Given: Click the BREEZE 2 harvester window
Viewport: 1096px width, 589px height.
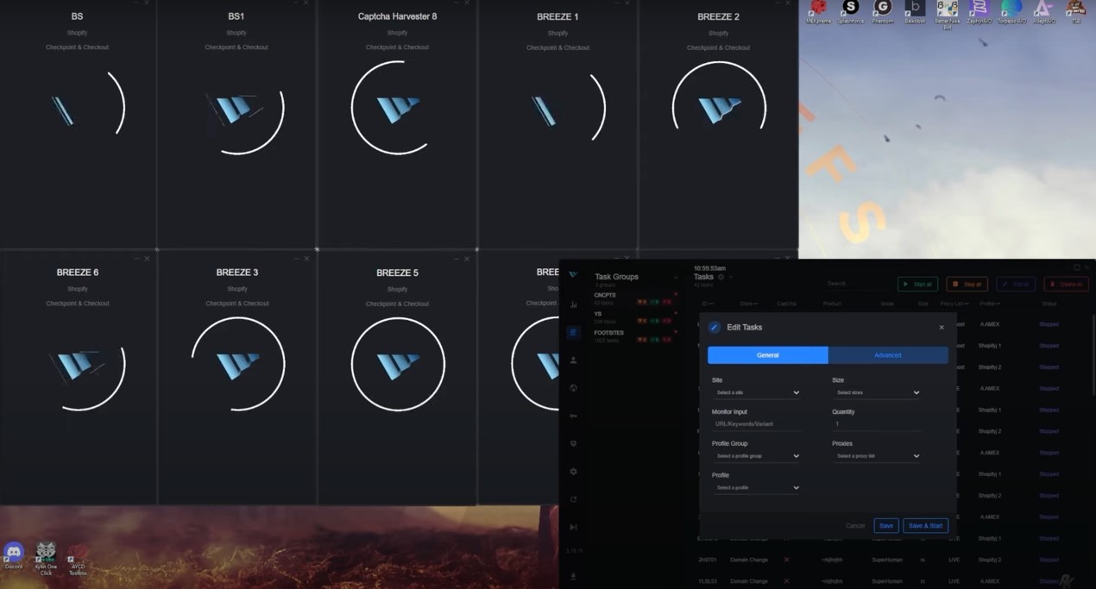Looking at the screenshot, I should 718,124.
